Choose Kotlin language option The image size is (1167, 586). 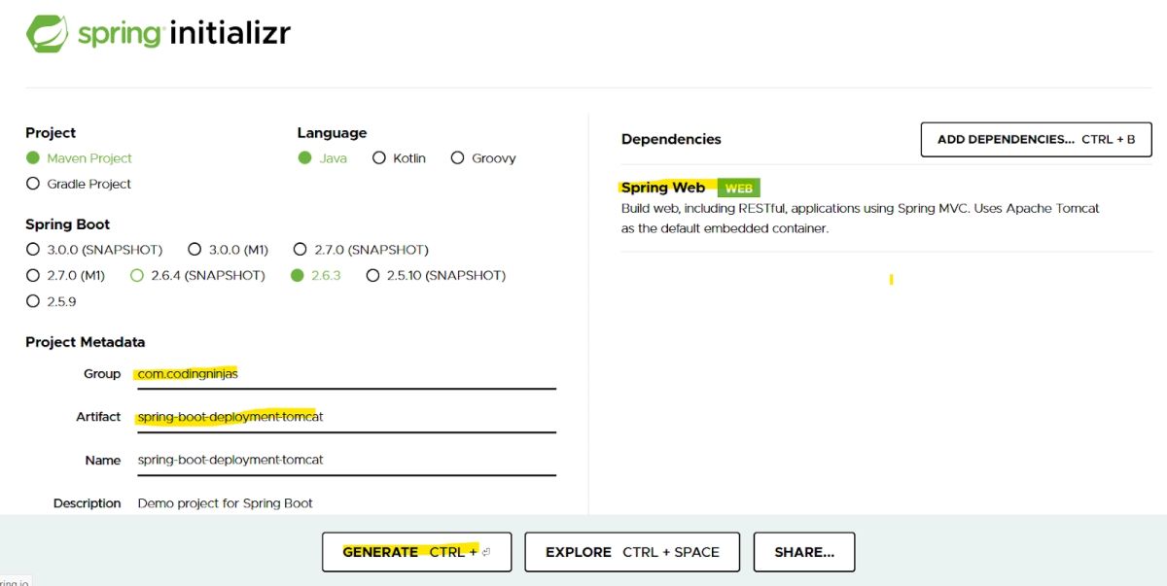point(379,158)
